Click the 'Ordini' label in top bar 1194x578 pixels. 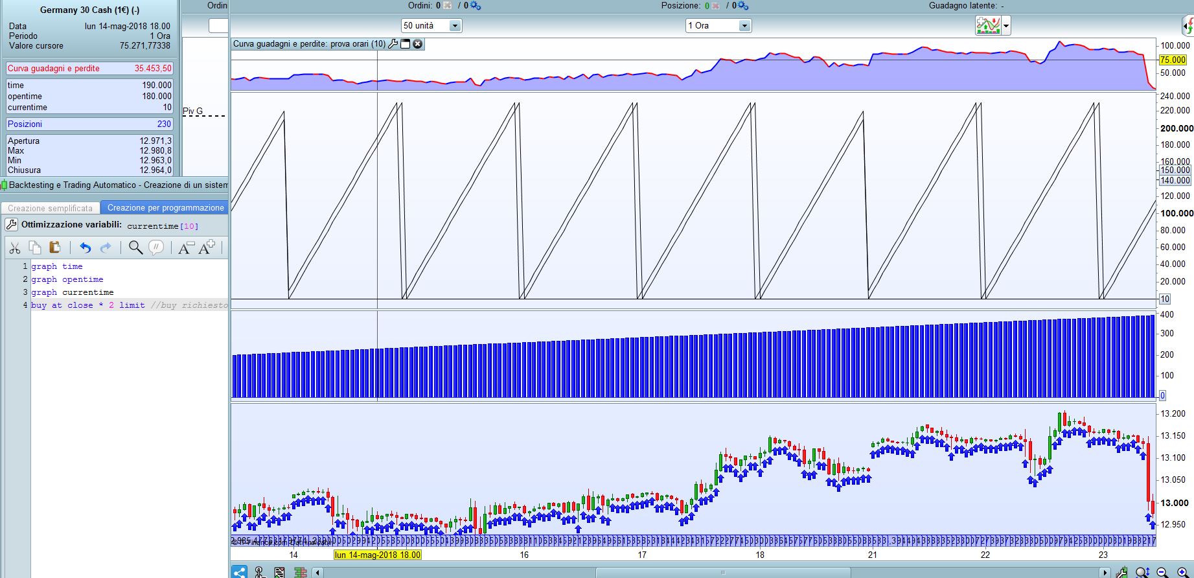[x=420, y=6]
